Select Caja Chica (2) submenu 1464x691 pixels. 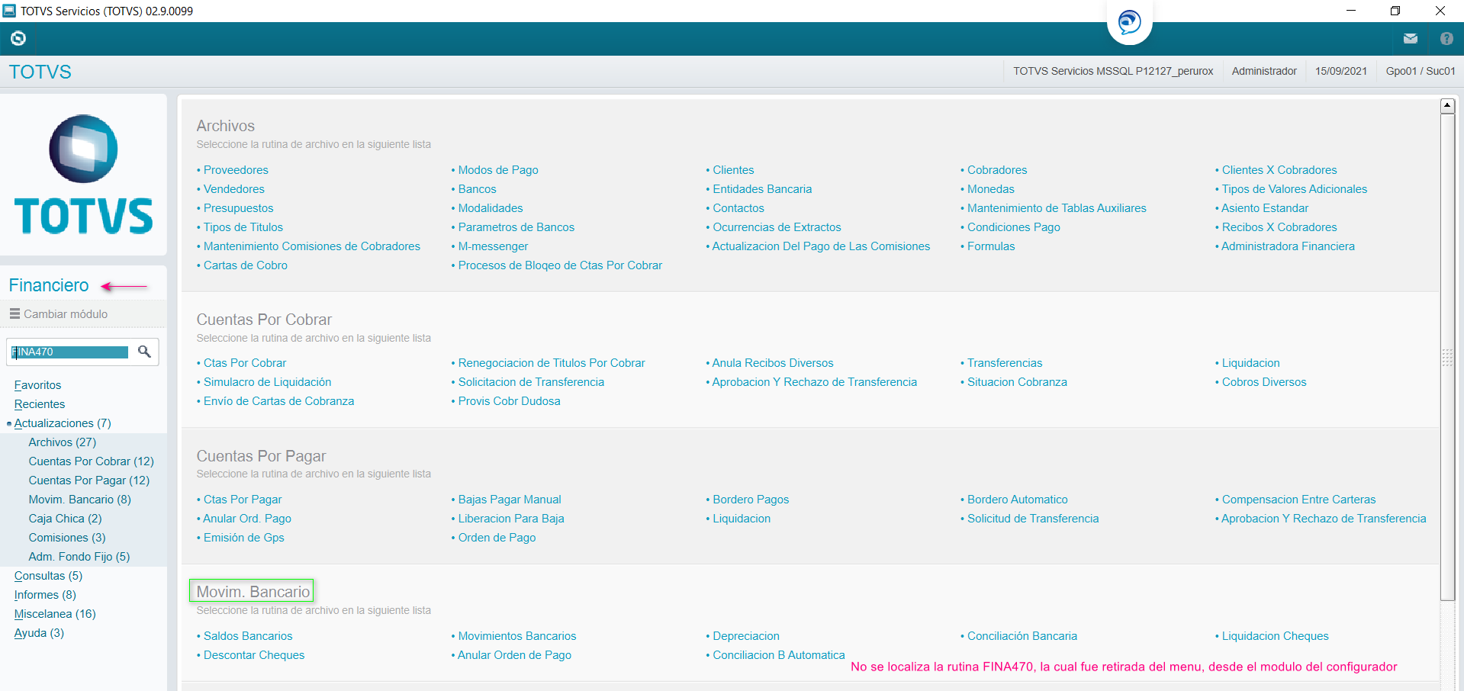pos(65,519)
